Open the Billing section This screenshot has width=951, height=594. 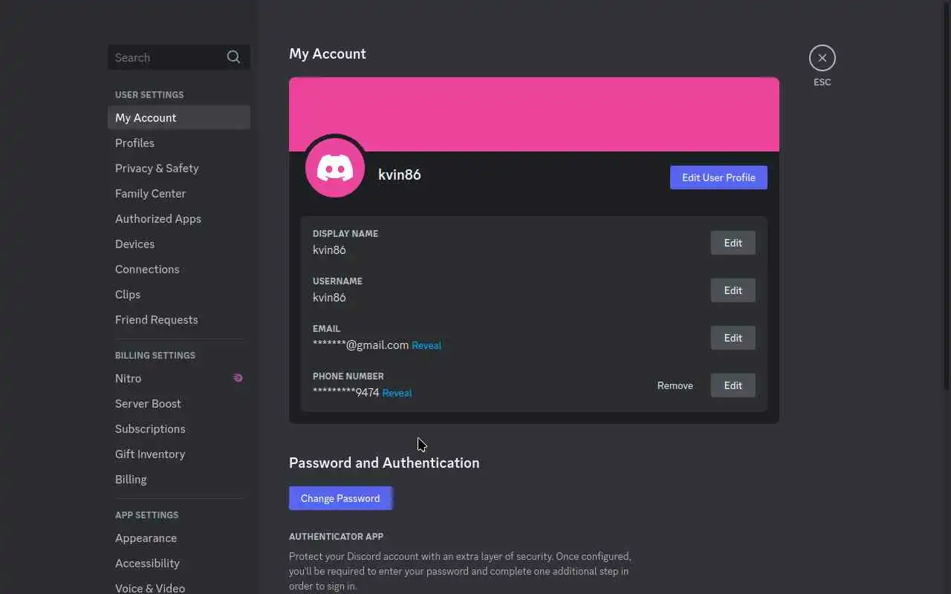coord(178,479)
